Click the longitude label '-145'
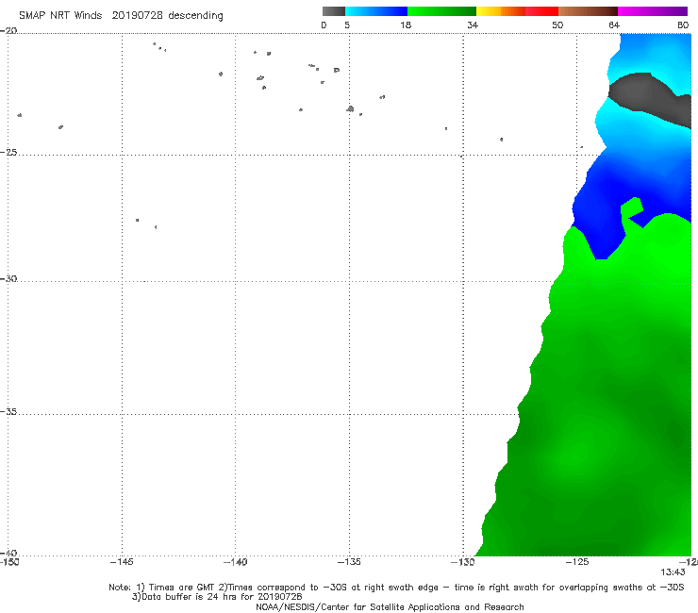 [122, 562]
